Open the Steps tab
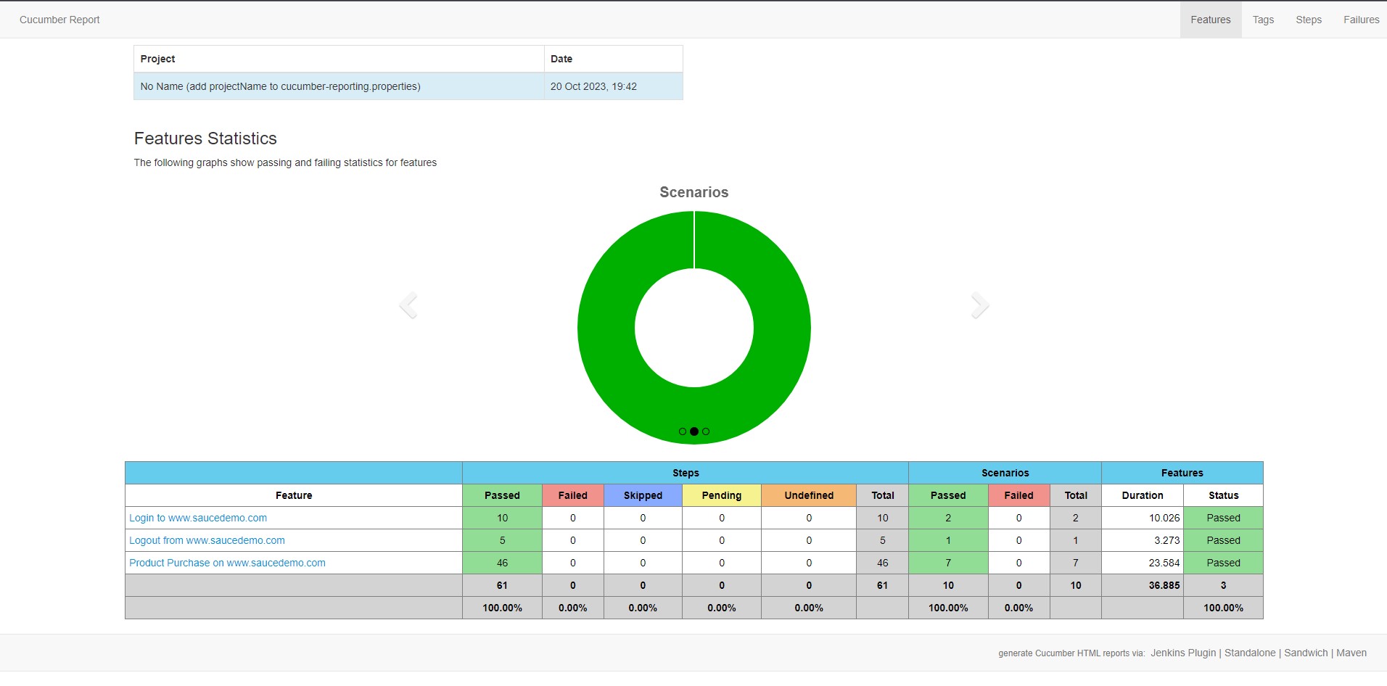Screen dimensions: 1387x686 click(x=1308, y=20)
